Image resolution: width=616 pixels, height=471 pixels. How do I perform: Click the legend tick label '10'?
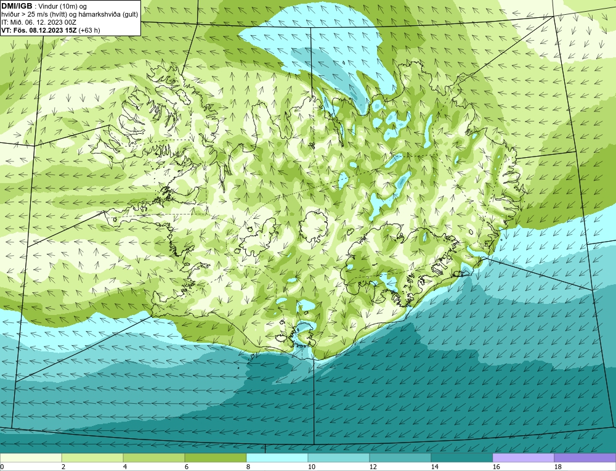tap(311, 467)
